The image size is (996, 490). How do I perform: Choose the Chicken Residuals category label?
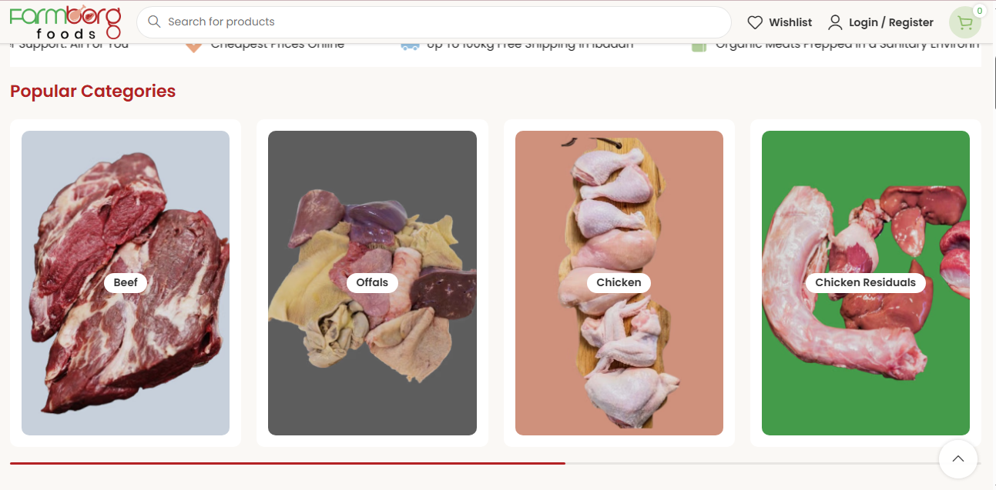pos(865,282)
